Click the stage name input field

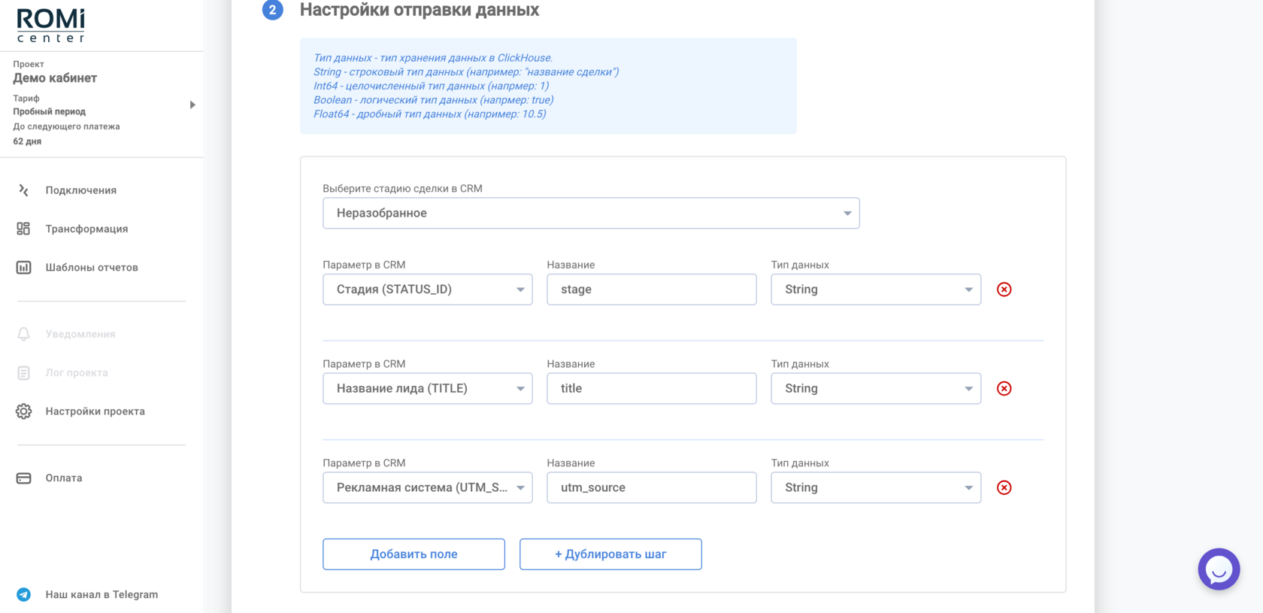(x=652, y=290)
